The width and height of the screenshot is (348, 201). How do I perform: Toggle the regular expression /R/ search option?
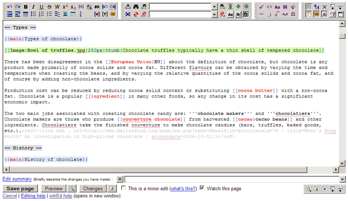pyautogui.click(x=238, y=15)
